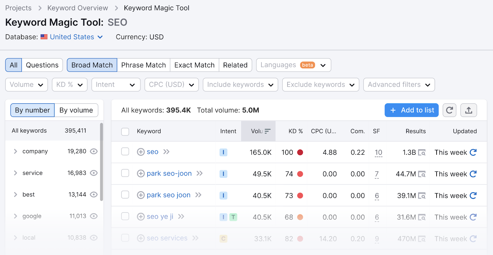This screenshot has height=255, width=493.
Task: Open the Languages beta dropdown
Action: click(x=294, y=65)
